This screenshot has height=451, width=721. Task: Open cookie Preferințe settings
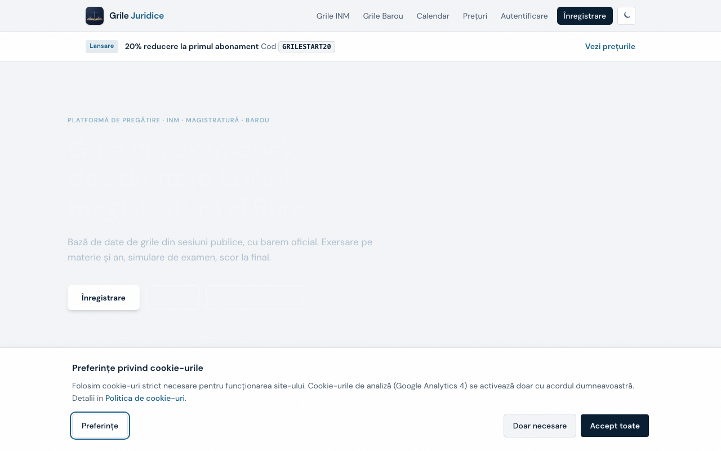[x=100, y=426]
